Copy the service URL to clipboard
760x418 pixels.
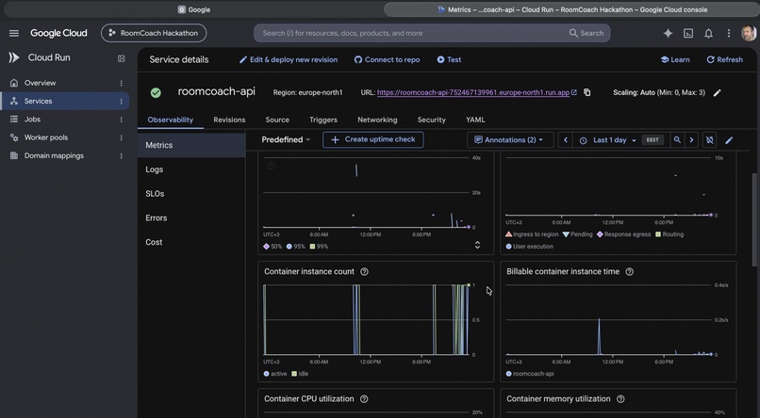coord(587,92)
